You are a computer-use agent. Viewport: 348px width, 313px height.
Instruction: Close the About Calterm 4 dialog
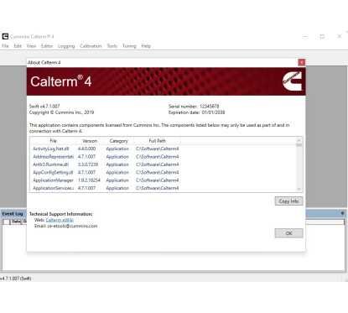point(301,62)
